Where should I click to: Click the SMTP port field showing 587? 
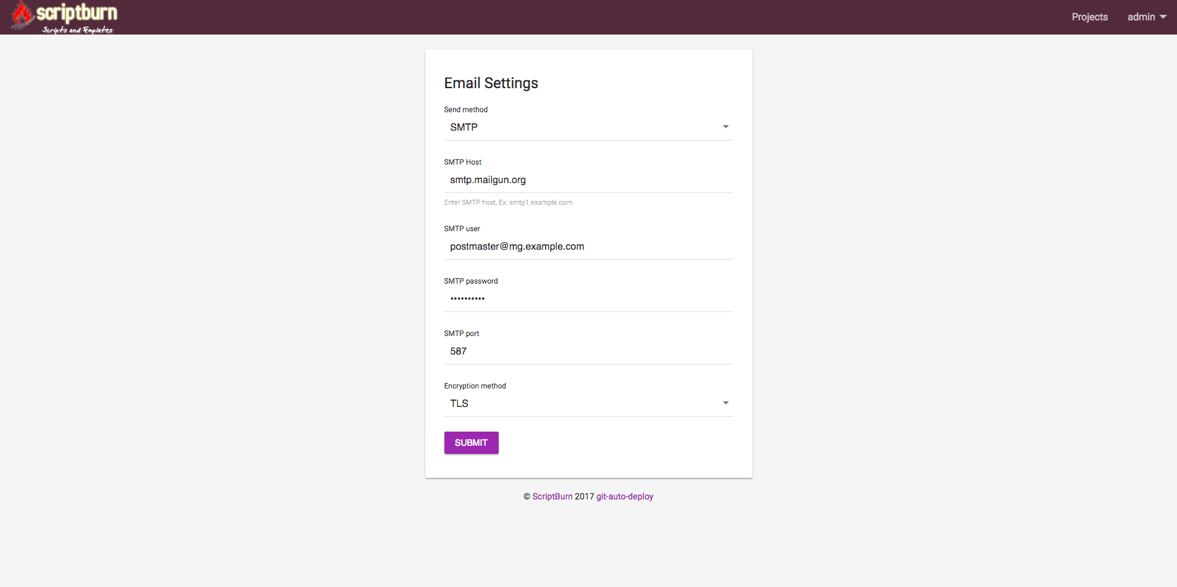tap(588, 351)
